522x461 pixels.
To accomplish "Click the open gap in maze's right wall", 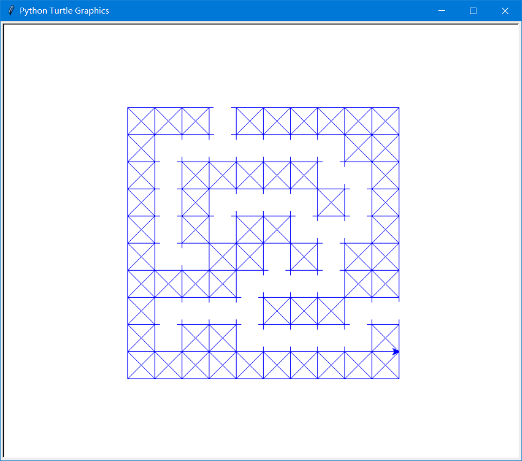I will (x=385, y=311).
